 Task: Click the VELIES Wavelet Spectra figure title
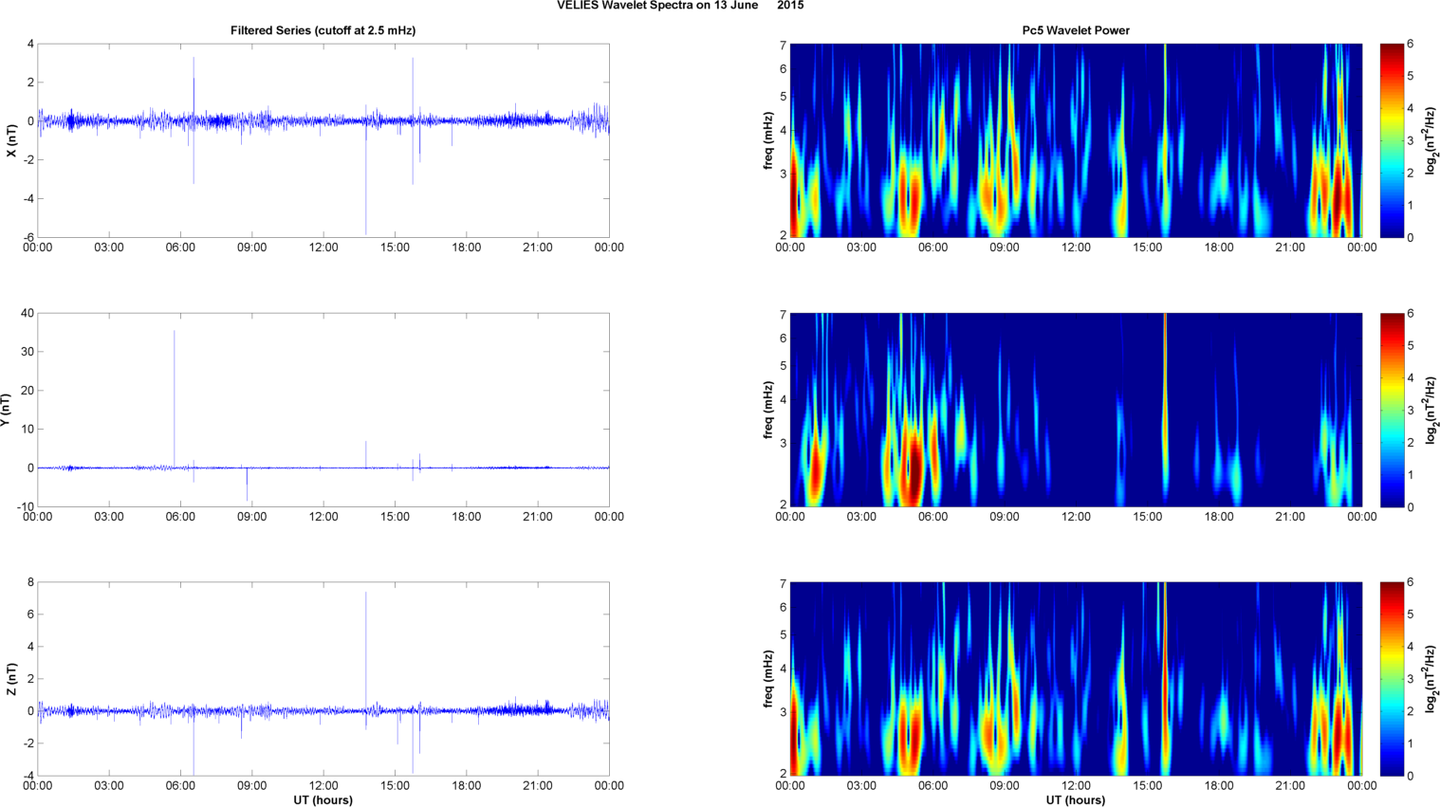(x=680, y=6)
